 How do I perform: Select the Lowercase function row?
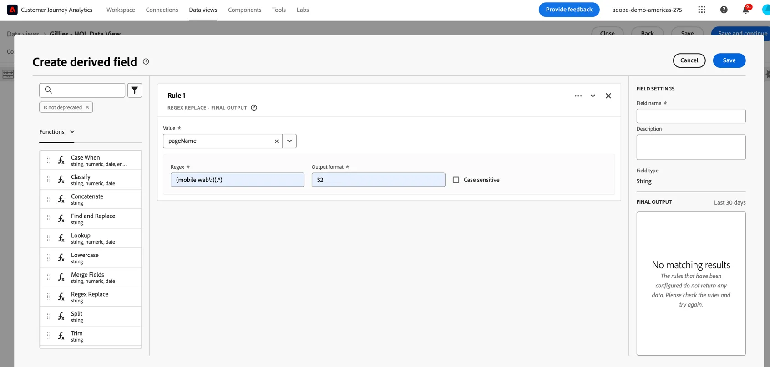(x=91, y=258)
